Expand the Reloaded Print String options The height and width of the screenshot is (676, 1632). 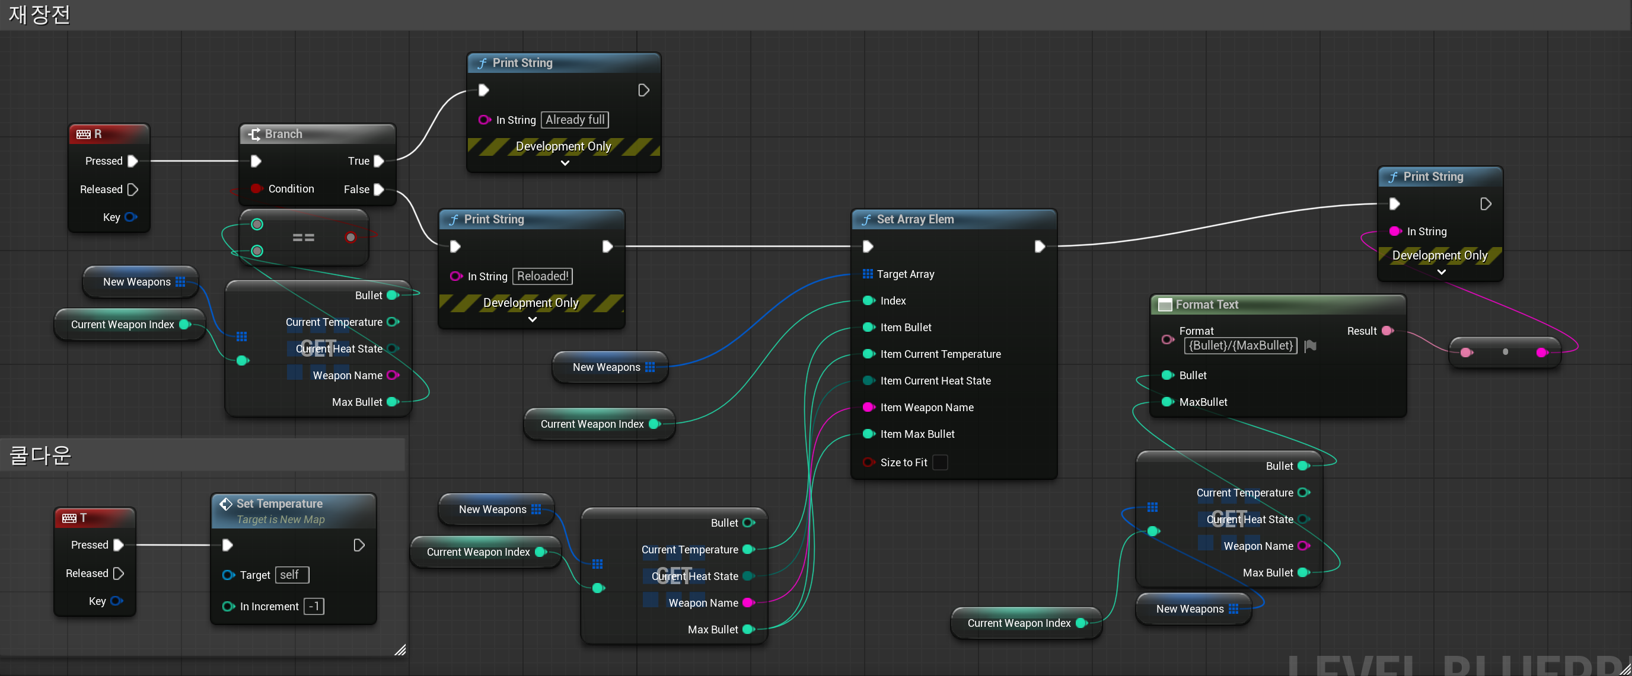point(532,320)
